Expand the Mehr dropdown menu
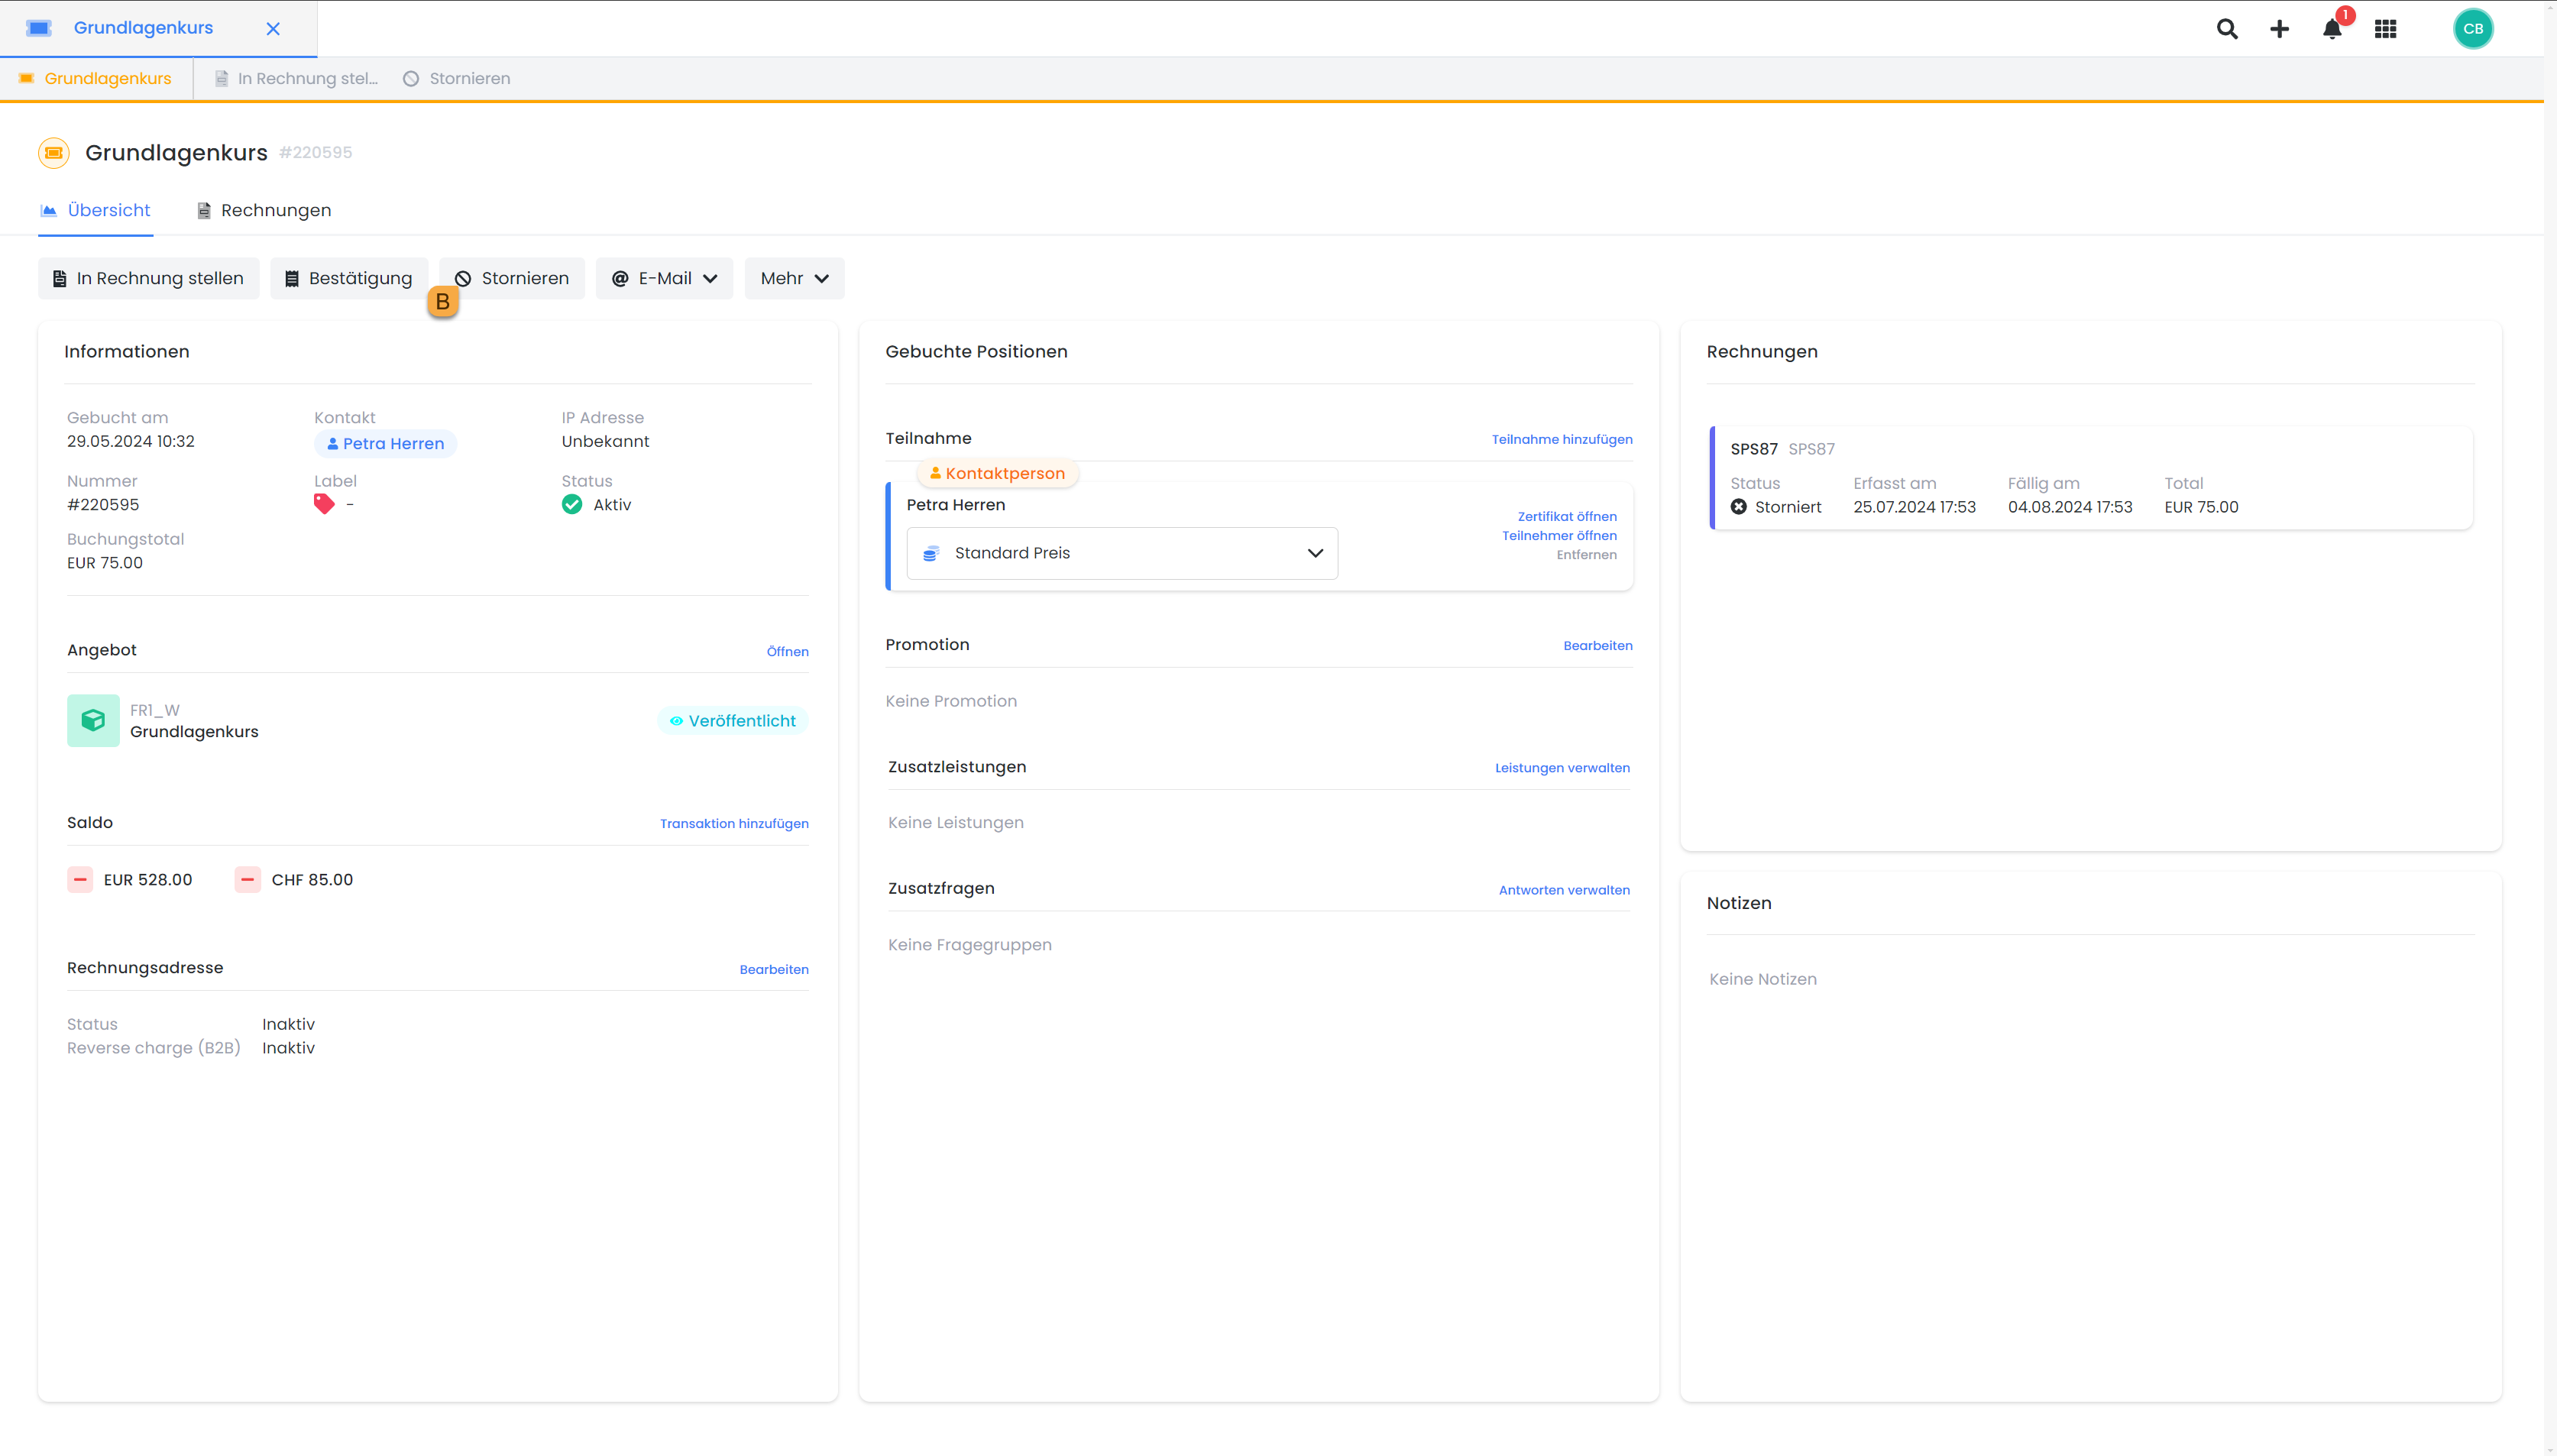Screen dimensions: 2557x1456 794,279
